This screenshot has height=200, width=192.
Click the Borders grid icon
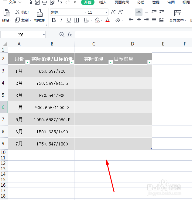point(76,20)
